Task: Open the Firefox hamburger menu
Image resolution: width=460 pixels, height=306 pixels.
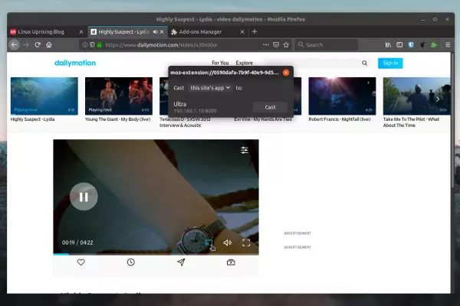Action: click(448, 45)
